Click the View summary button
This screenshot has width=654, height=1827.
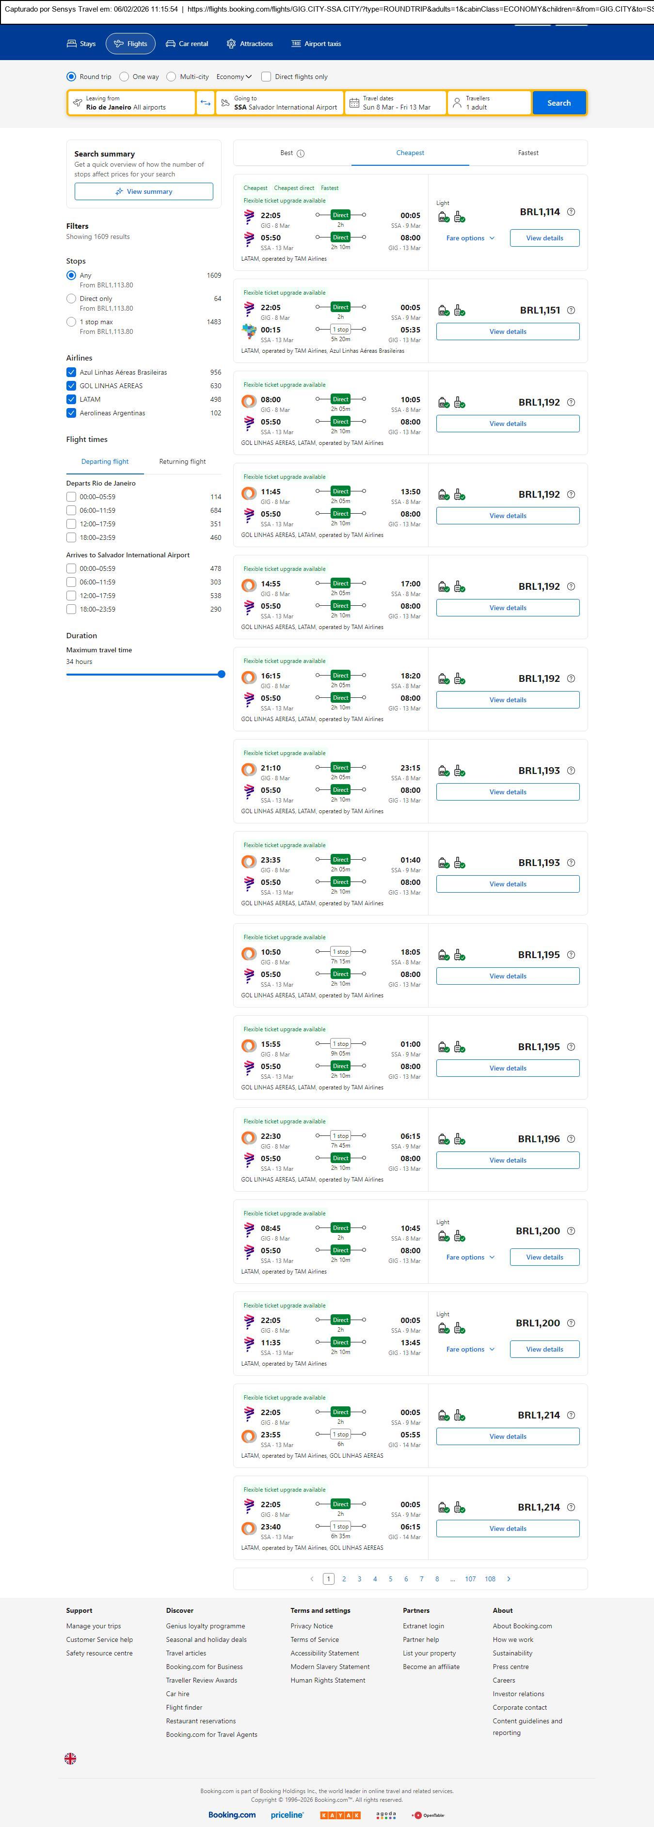pyautogui.click(x=144, y=191)
